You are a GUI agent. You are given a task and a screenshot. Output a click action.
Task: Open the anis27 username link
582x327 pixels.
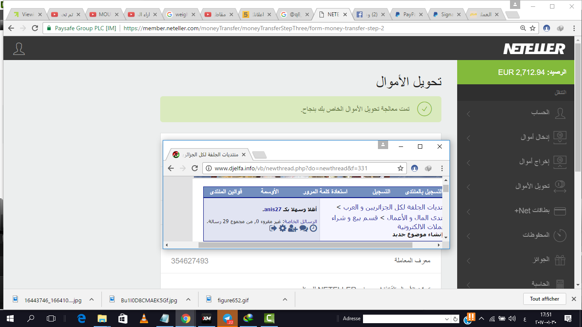pyautogui.click(x=273, y=209)
